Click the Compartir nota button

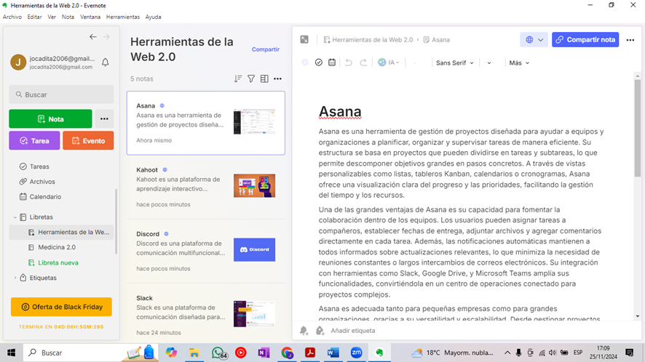click(585, 40)
